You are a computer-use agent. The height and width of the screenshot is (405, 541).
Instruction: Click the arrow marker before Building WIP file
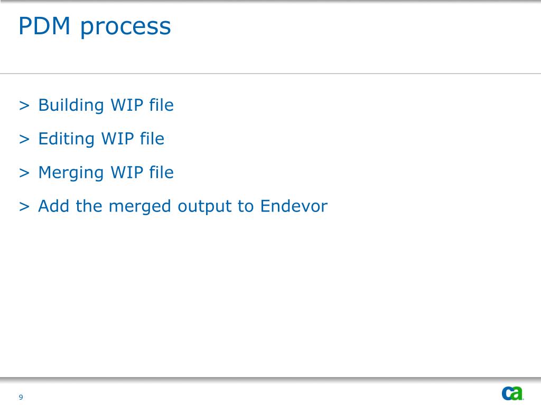pos(24,105)
